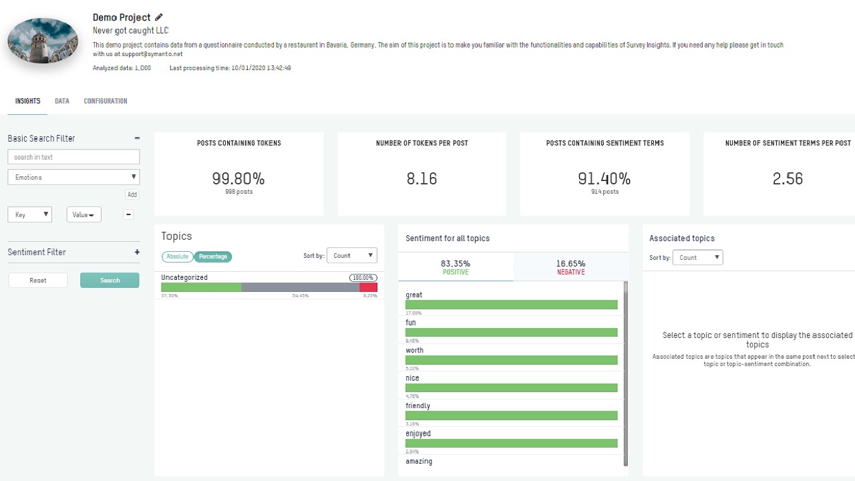Click the Search button
Screen dimensions: 855x481
point(110,281)
